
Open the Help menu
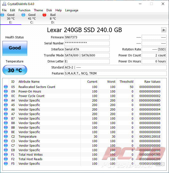58,10
